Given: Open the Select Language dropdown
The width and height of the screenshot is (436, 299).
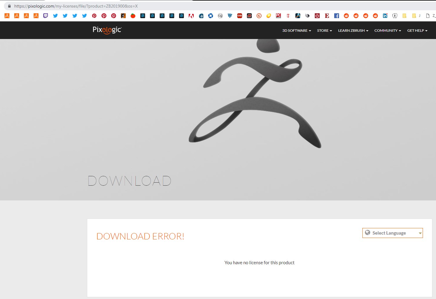Looking at the screenshot, I should point(392,233).
